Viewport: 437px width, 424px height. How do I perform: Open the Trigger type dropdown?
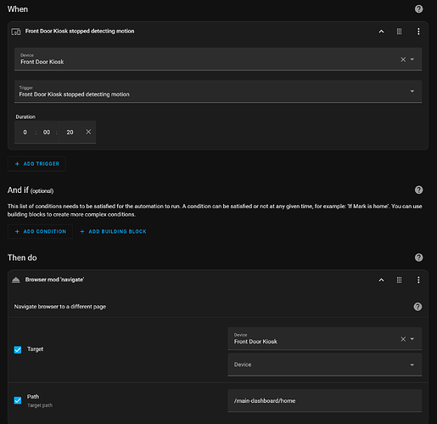(x=218, y=91)
